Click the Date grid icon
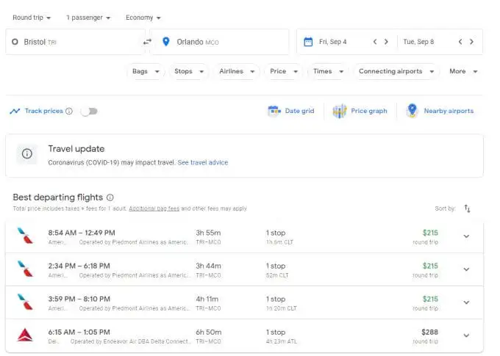 [x=274, y=111]
